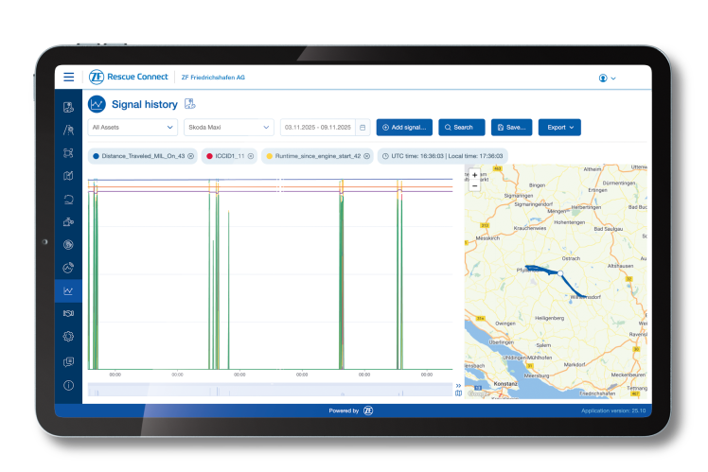This screenshot has width=708, height=472.
Task: Open the hamburger navigation menu
Action: [x=69, y=78]
